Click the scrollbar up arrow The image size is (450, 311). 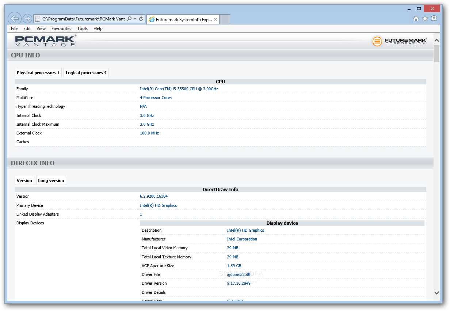436,40
